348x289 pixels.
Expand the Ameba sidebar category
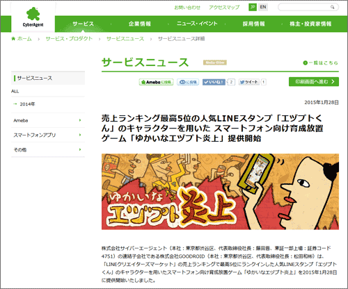pyautogui.click(x=48, y=120)
